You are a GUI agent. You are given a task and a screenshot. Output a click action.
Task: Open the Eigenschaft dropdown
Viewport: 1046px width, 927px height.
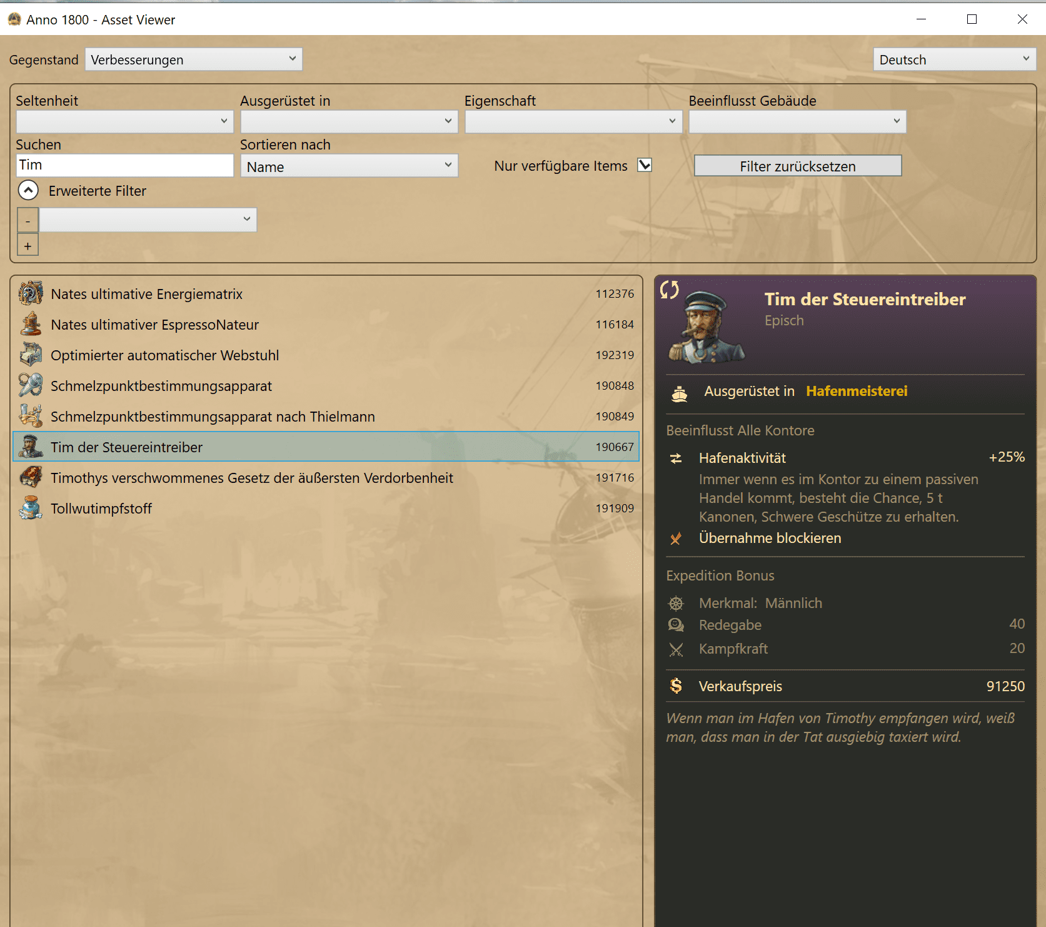click(x=573, y=121)
